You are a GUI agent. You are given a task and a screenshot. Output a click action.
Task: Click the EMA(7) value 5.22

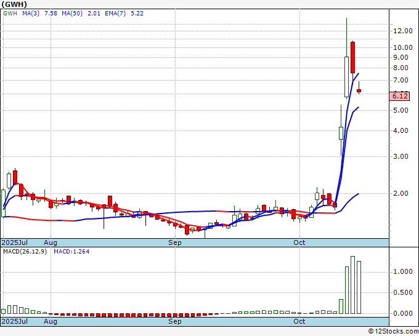(137, 14)
